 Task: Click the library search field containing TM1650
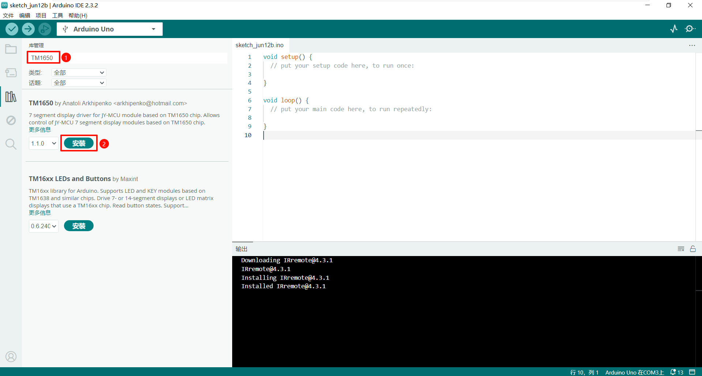pos(127,58)
